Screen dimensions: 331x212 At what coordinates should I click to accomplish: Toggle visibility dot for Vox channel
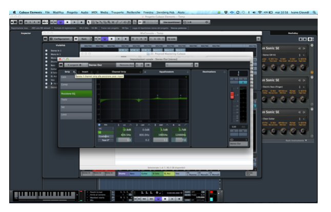pos(47,80)
